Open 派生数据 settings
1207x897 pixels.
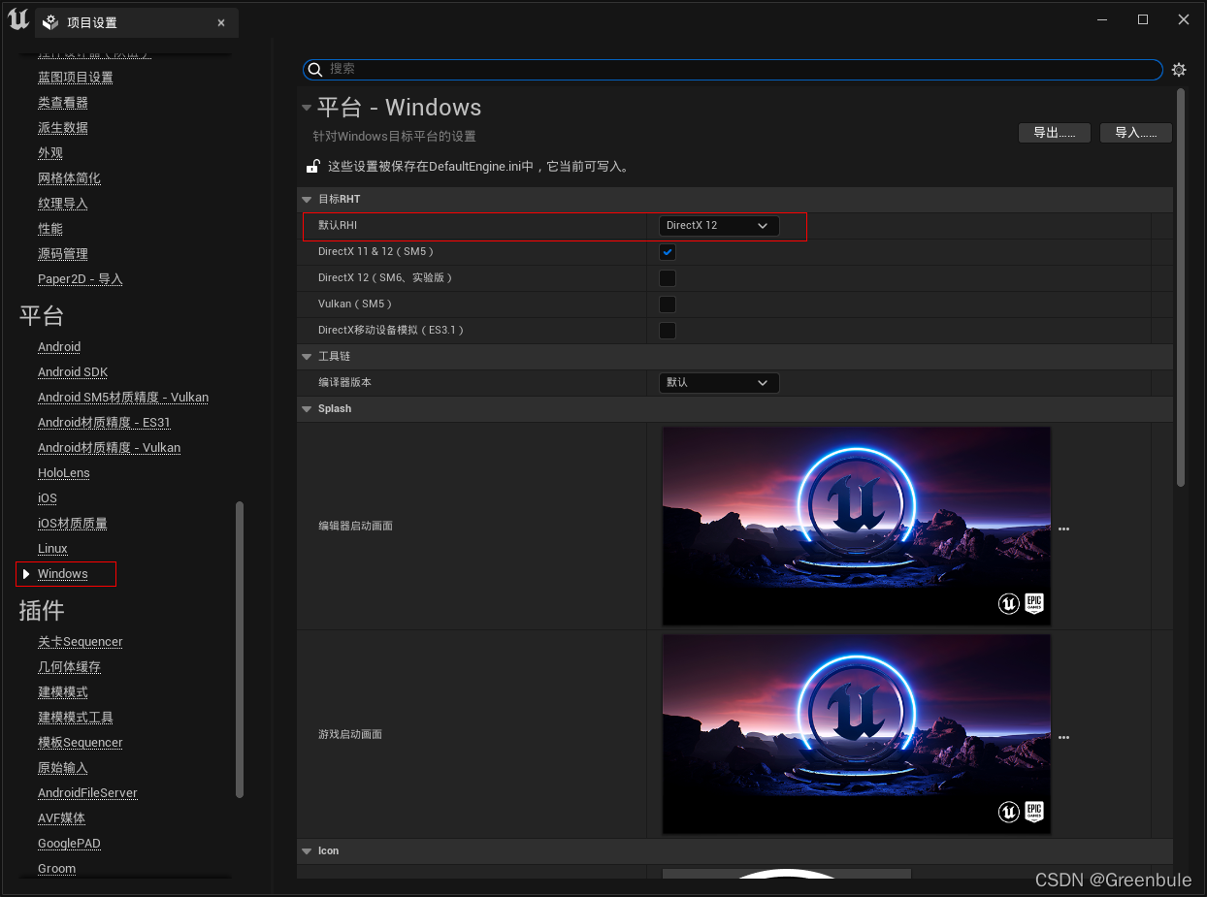[63, 128]
